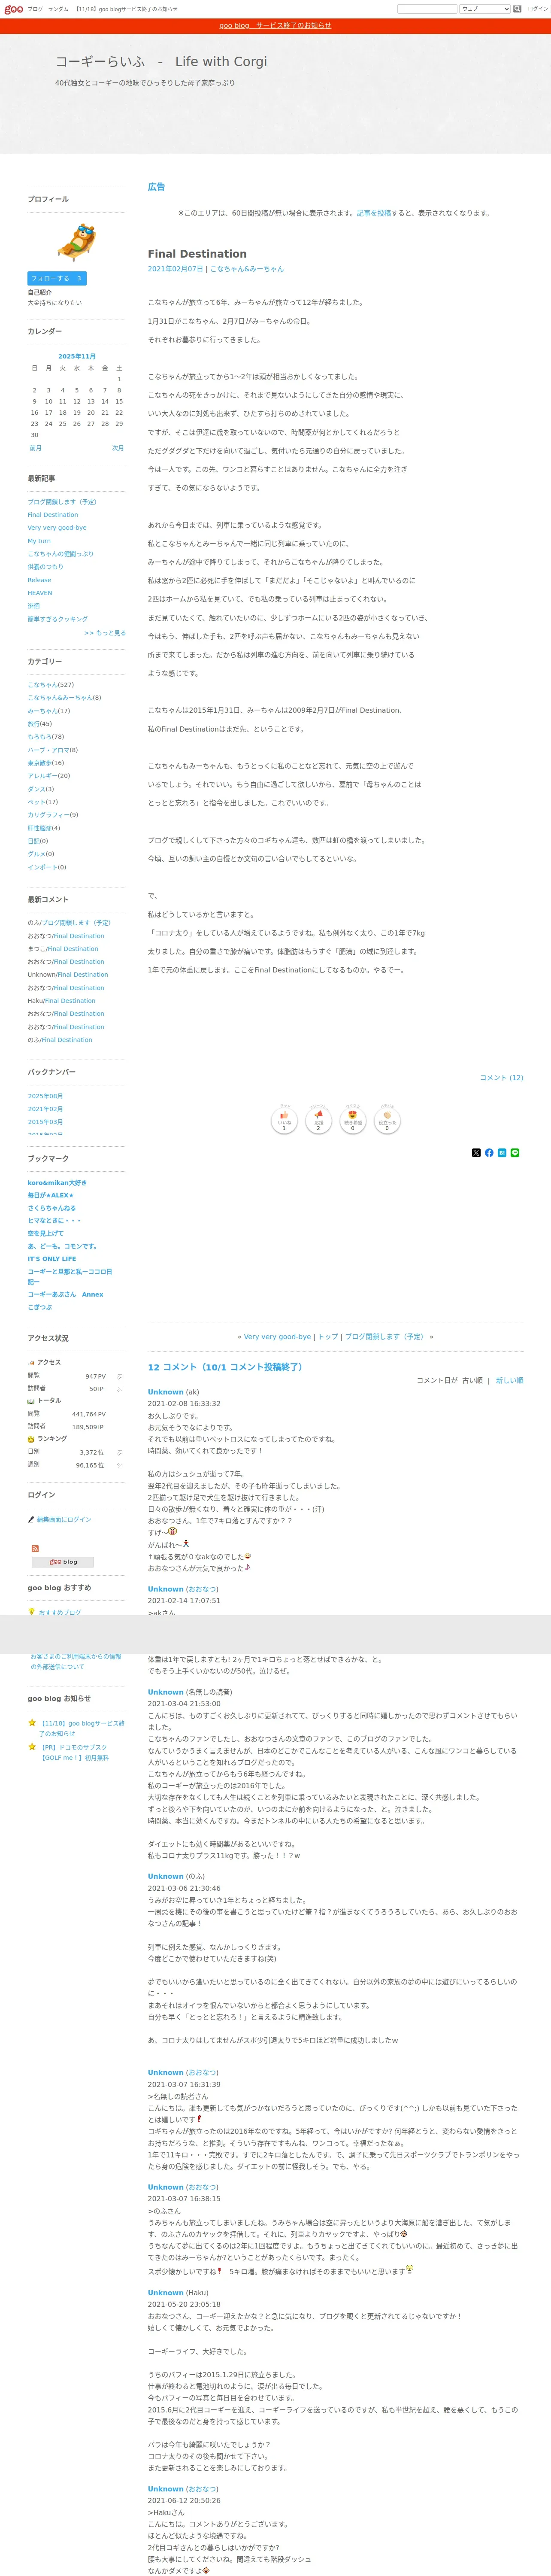Open bookmark 空を見上げて
This screenshot has height=2576, width=551.
(45, 1233)
